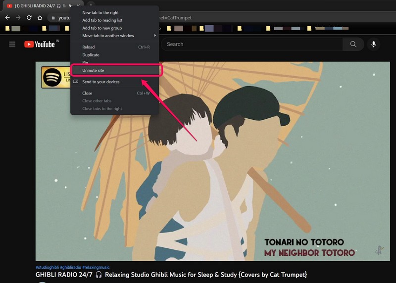Select Unmute site in context menu
The width and height of the screenshot is (396, 283).
(93, 70)
